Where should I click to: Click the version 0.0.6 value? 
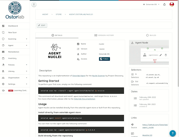click(x=102, y=49)
